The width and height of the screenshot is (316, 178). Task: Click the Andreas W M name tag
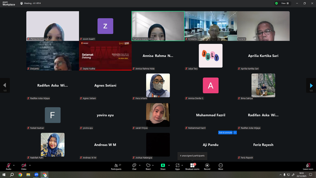(x=88, y=158)
